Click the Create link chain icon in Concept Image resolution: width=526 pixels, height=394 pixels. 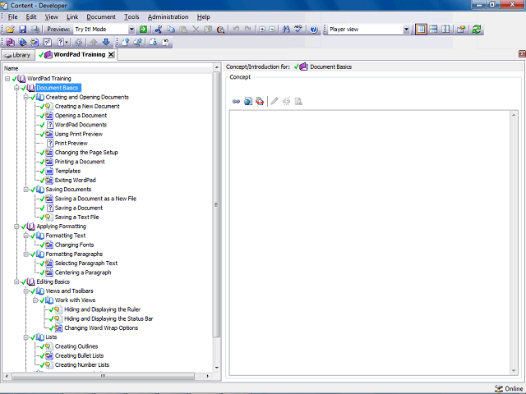[236, 101]
